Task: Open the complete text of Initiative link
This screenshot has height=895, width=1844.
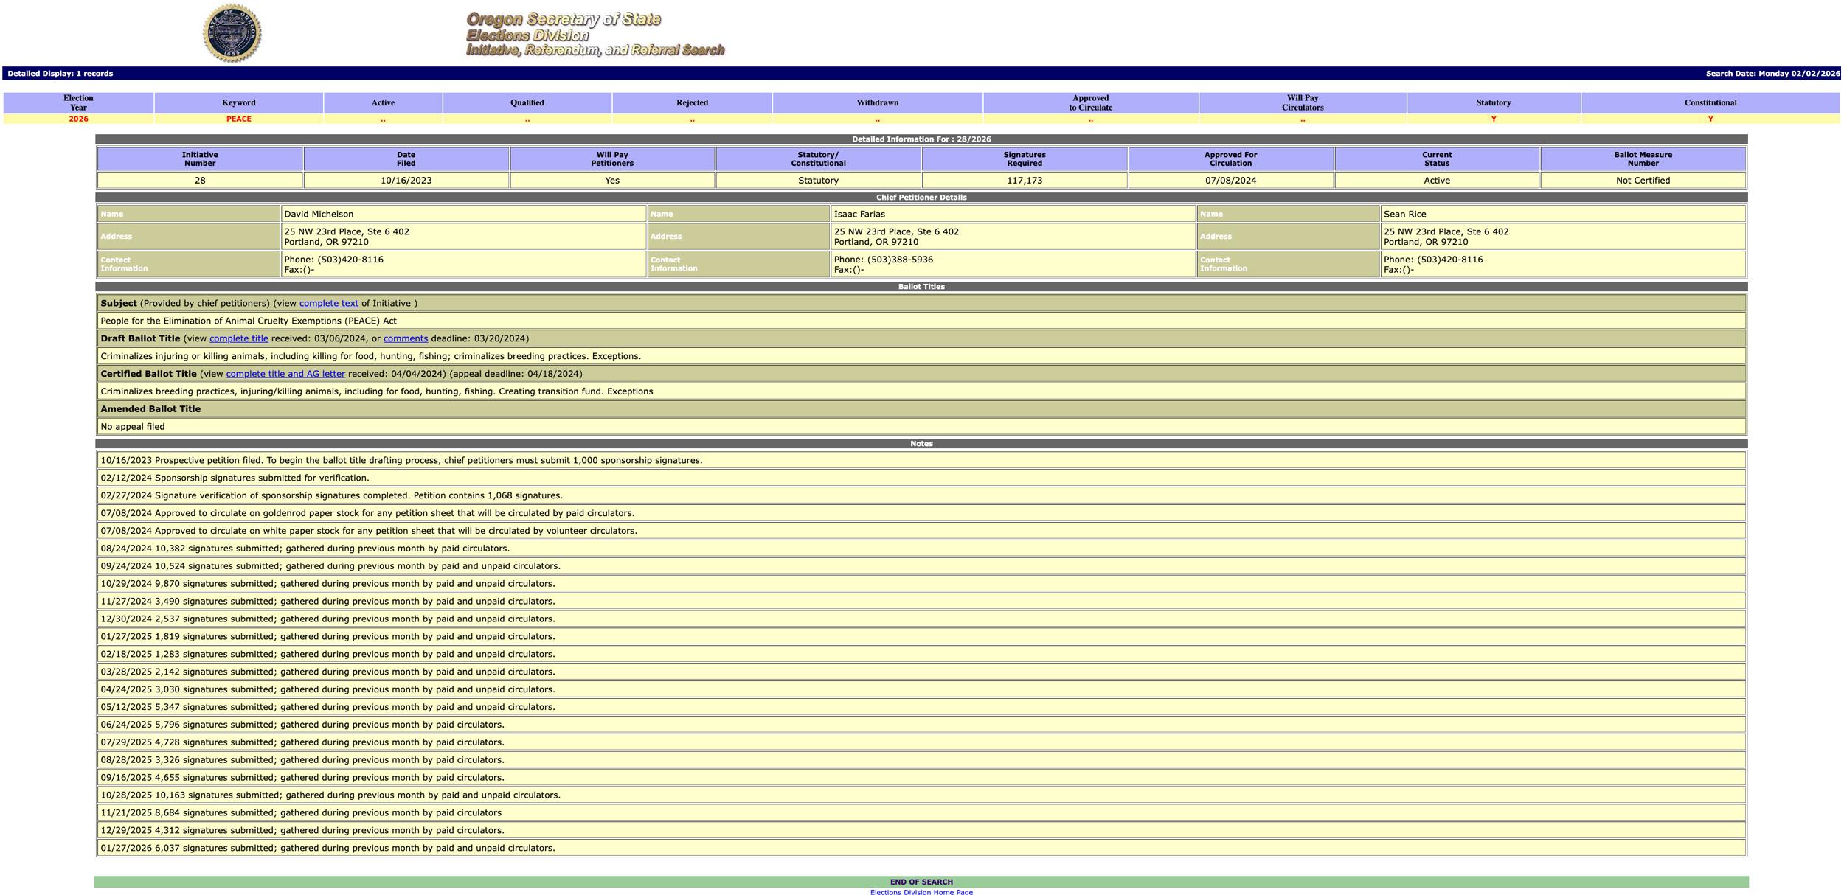Action: [x=327, y=303]
